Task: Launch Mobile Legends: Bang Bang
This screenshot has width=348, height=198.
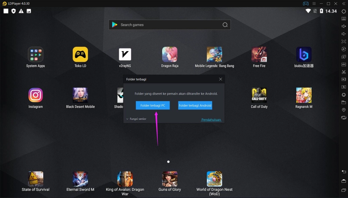Action: pos(214,57)
